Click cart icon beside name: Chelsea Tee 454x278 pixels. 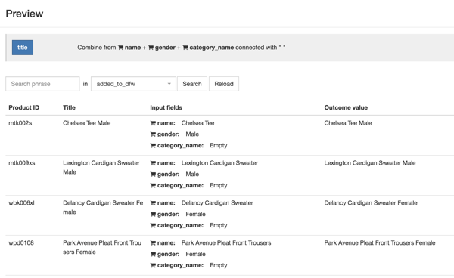click(153, 123)
